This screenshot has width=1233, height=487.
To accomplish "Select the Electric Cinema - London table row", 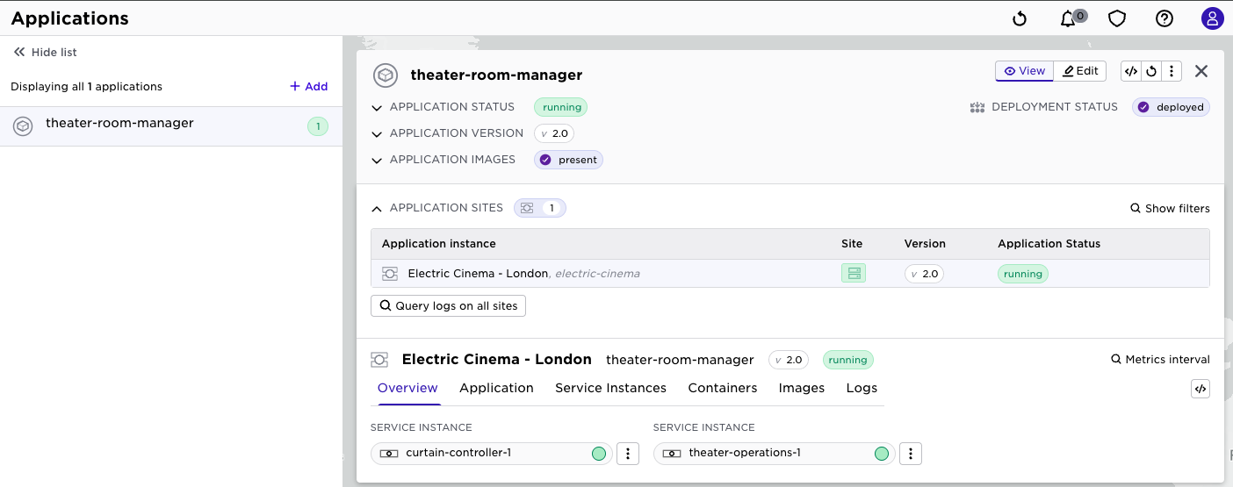I will coord(790,273).
